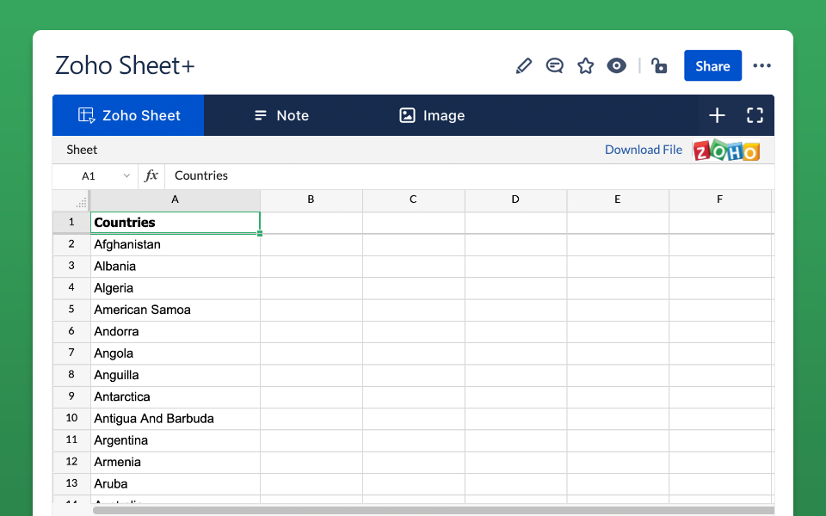Click the formula bar containing Countries

[x=470, y=175]
